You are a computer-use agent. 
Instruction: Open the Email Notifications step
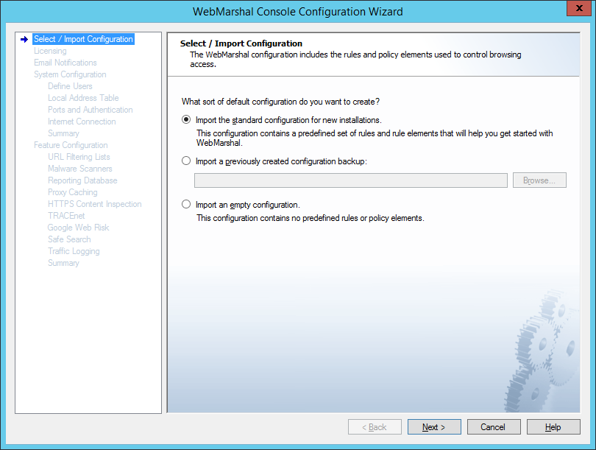65,63
